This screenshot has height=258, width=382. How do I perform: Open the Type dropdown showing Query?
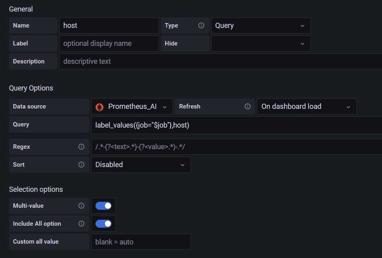pyautogui.click(x=261, y=25)
